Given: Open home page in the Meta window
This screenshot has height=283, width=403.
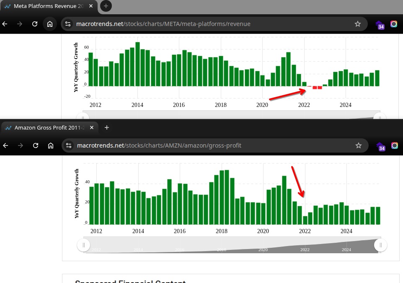Looking at the screenshot, I should [x=49, y=24].
